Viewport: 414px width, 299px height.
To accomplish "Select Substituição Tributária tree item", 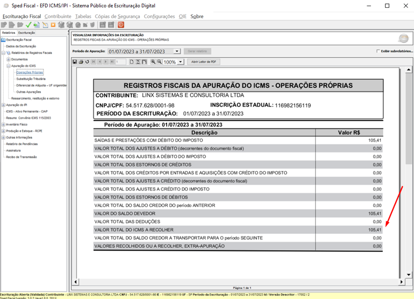I will [x=31, y=79].
